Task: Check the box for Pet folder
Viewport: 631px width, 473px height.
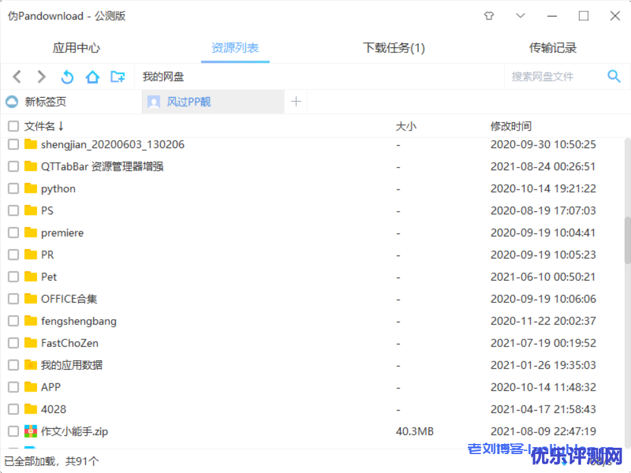Action: 13,277
